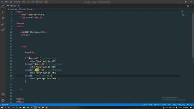Viewport: 194px width, 109px height.
Task: Open the Windows Start menu
Action: [2, 107]
